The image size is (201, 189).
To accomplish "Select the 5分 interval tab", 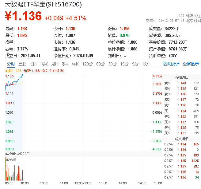I will [x=135, y=64].
